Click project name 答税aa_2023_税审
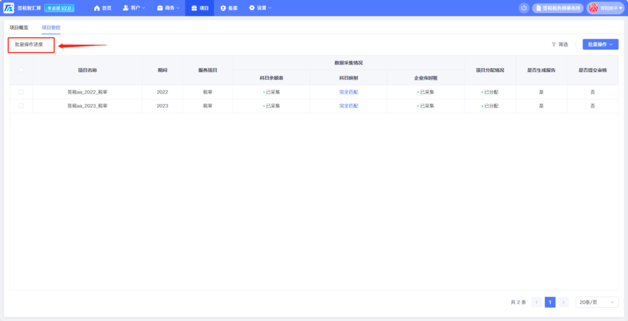This screenshot has width=628, height=321. point(87,106)
